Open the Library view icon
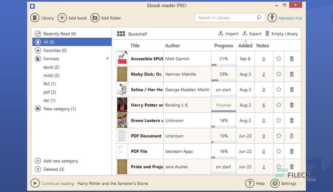Screen dimensions: 333x192 pyautogui.click(x=35, y=18)
